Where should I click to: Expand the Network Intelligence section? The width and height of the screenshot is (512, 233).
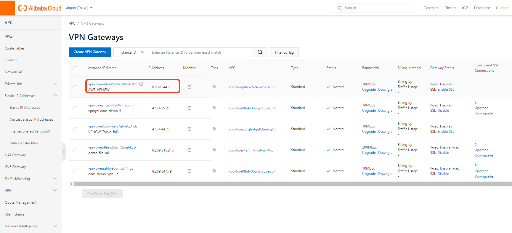55,226
